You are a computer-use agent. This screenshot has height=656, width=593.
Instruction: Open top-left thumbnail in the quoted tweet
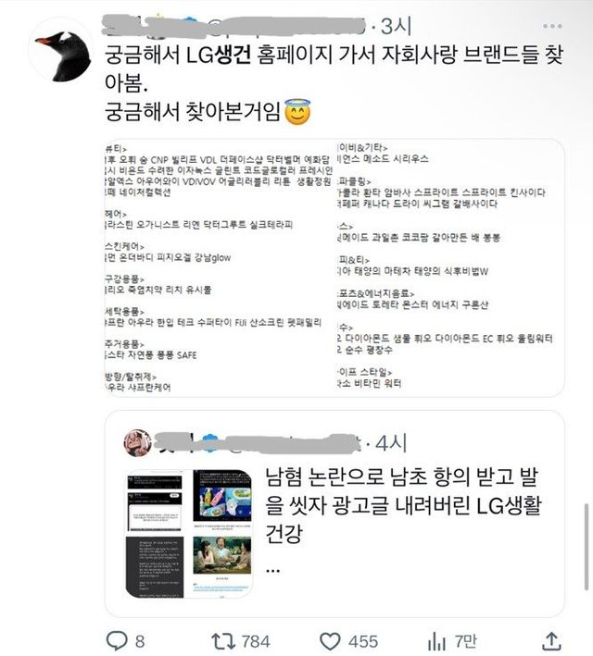click(155, 501)
